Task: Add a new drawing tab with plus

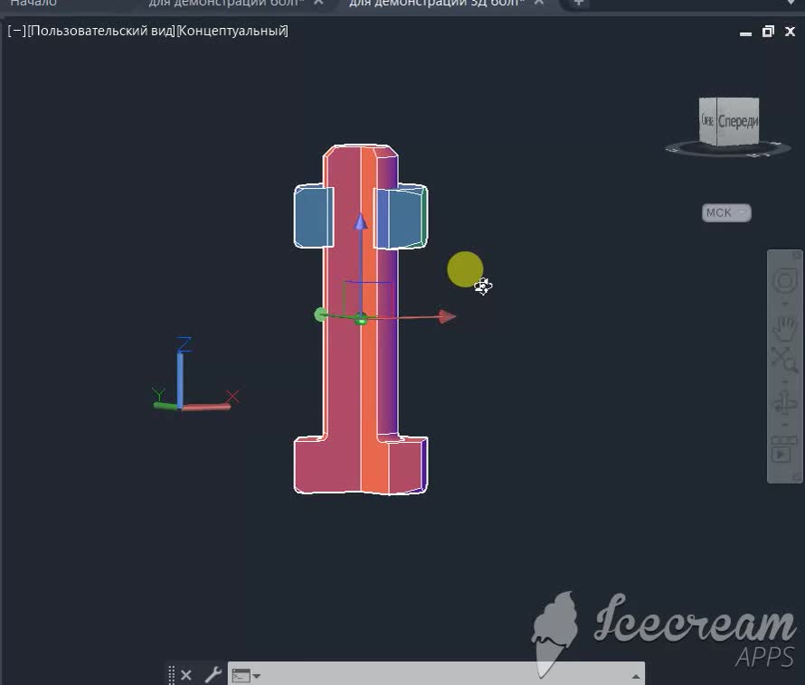Action: pyautogui.click(x=578, y=3)
